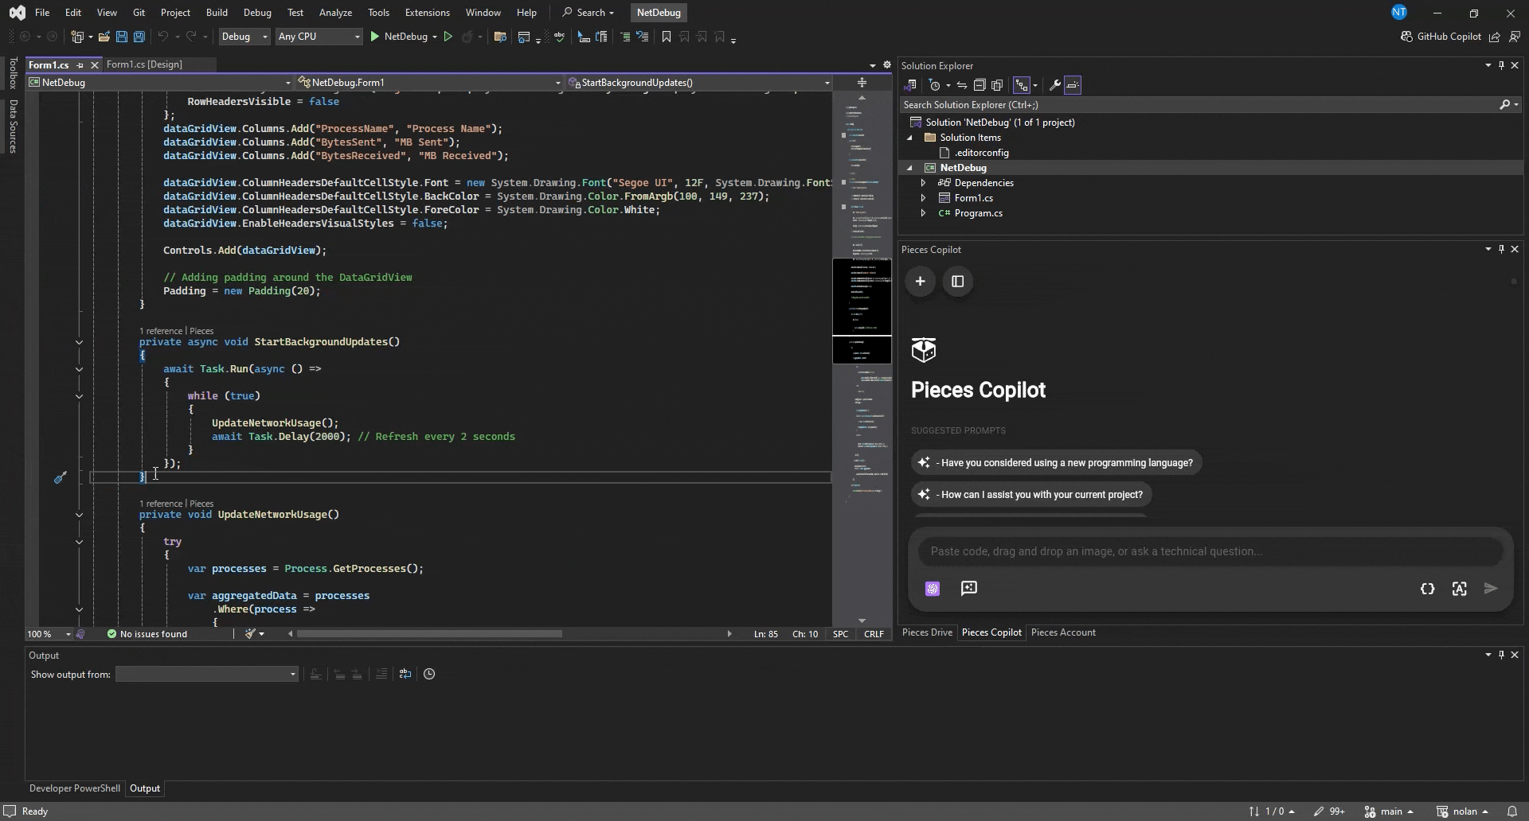Click the bookmark toggle icon in toolbar
This screenshot has height=821, width=1529.
click(x=667, y=37)
